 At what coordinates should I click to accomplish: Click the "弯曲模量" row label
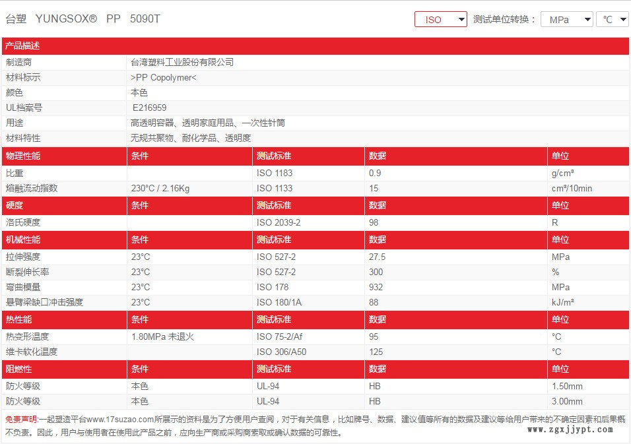tap(23, 287)
